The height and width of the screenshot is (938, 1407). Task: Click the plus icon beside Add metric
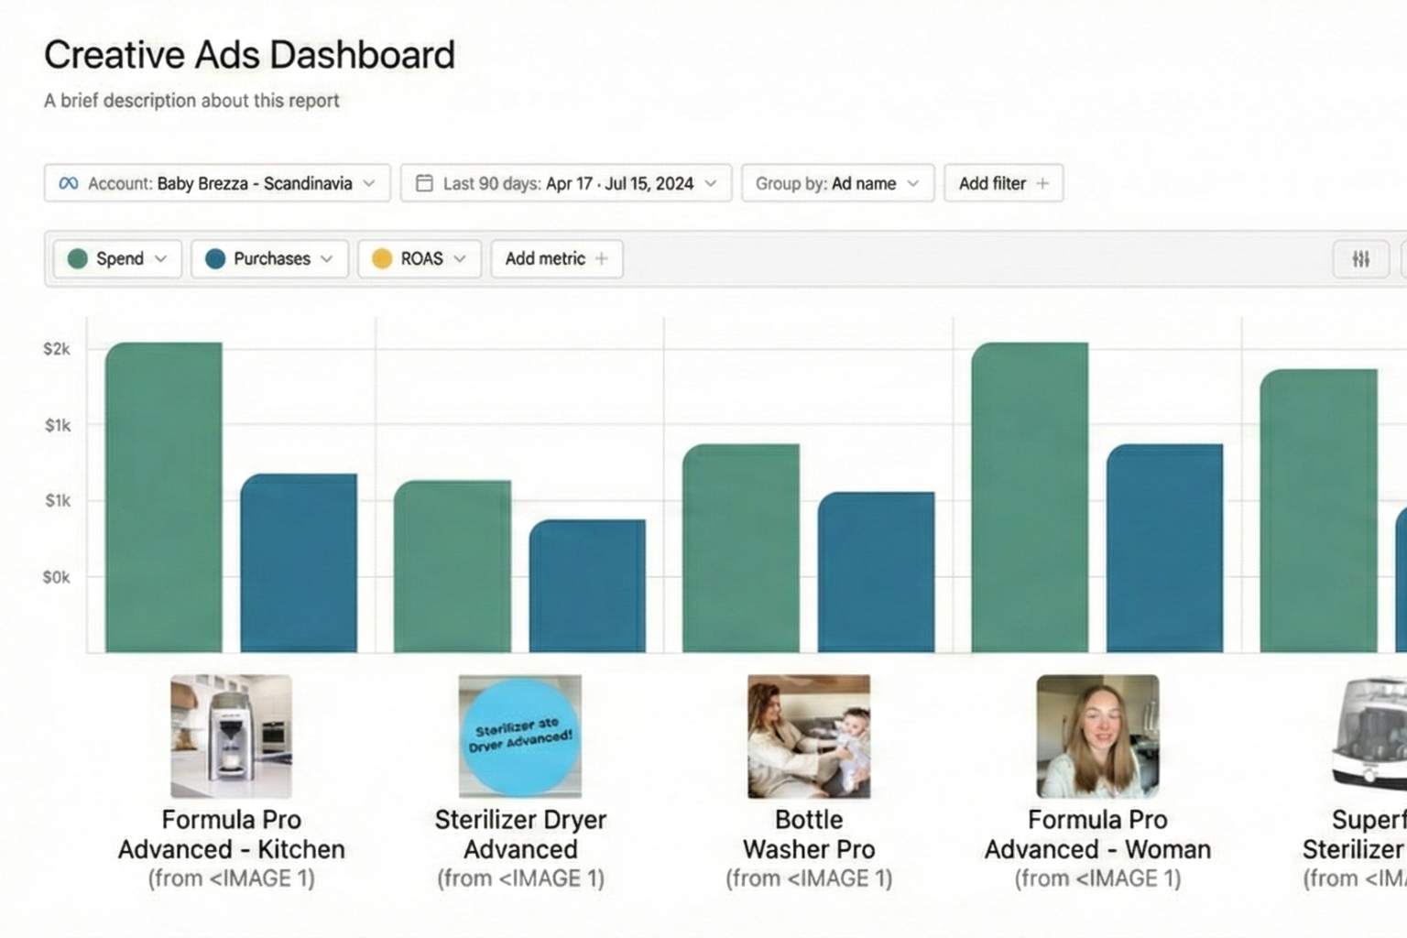tap(602, 259)
